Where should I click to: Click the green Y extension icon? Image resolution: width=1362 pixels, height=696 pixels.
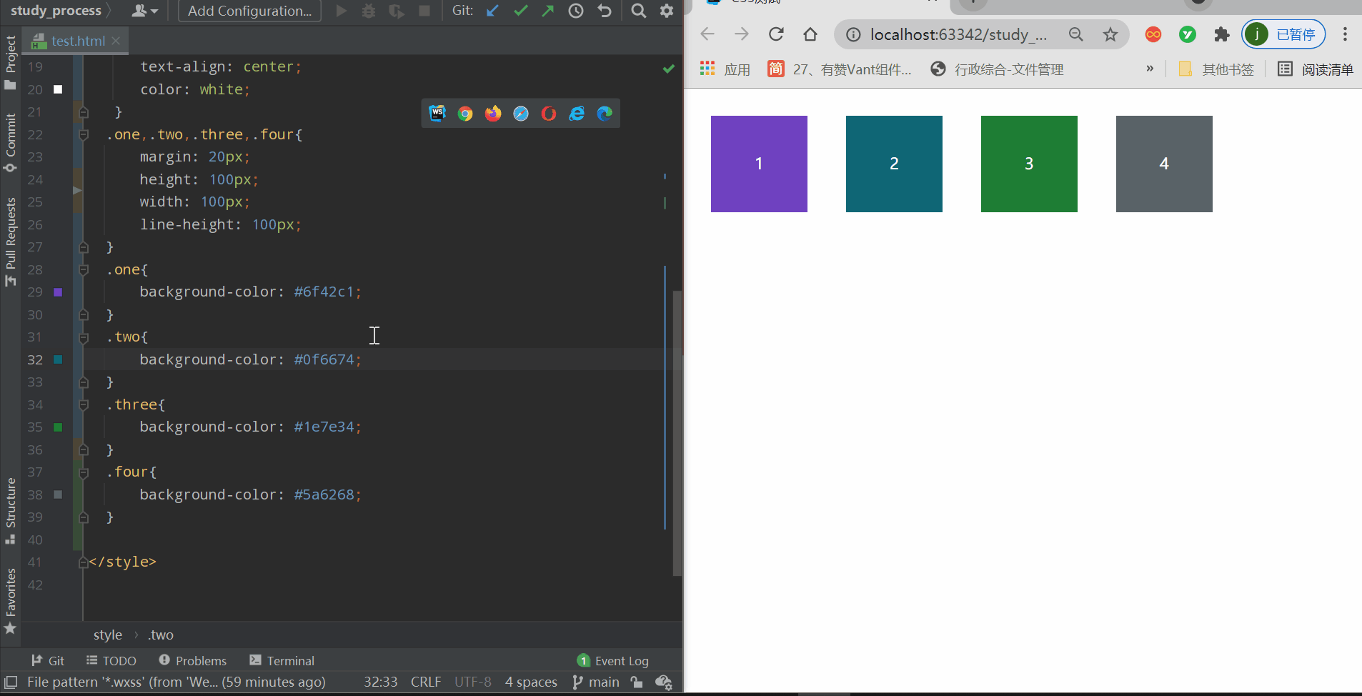click(x=1188, y=34)
